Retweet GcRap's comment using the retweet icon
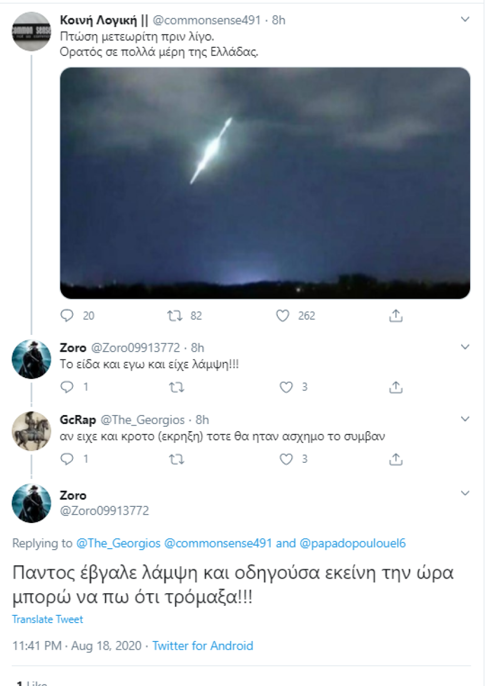This screenshot has height=686, width=489. coord(177,460)
